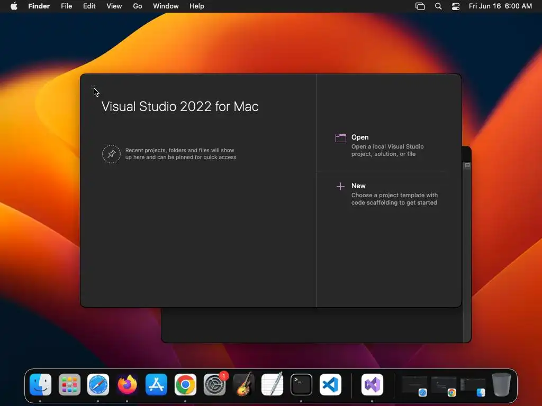Open Terminal from the Dock
542x406 pixels.
(301, 385)
